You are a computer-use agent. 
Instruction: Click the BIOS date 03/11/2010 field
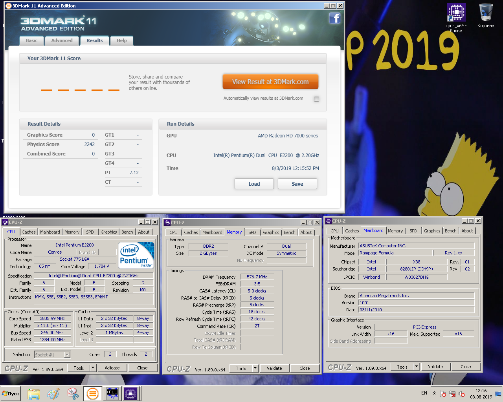coord(416,310)
